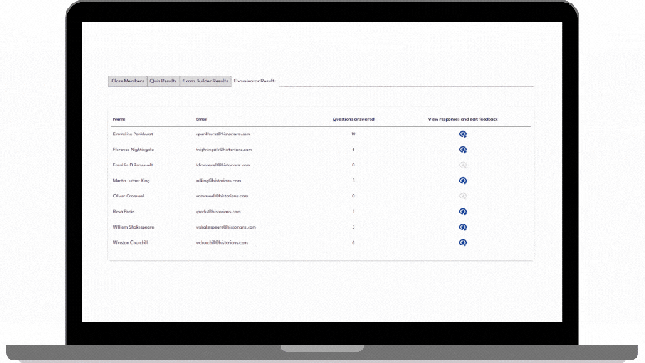Click email mlking@historians.com

pyautogui.click(x=218, y=181)
